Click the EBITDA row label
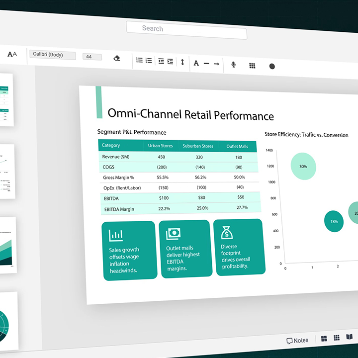The height and width of the screenshot is (358, 358). click(x=111, y=198)
